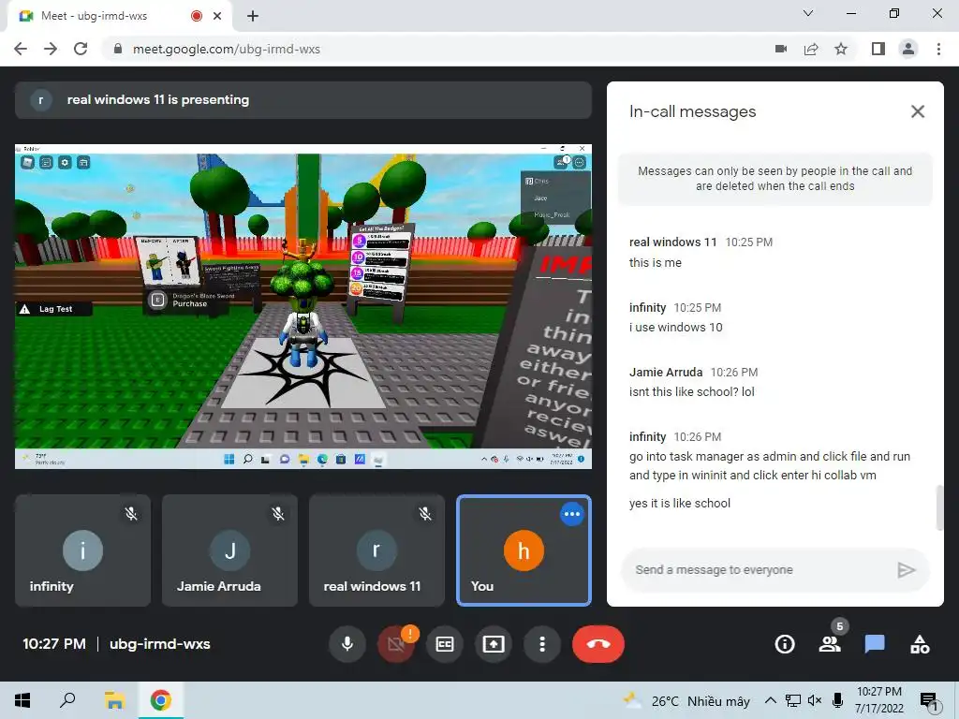Click the meeting code ubg-irmd-wxs text

click(x=159, y=644)
